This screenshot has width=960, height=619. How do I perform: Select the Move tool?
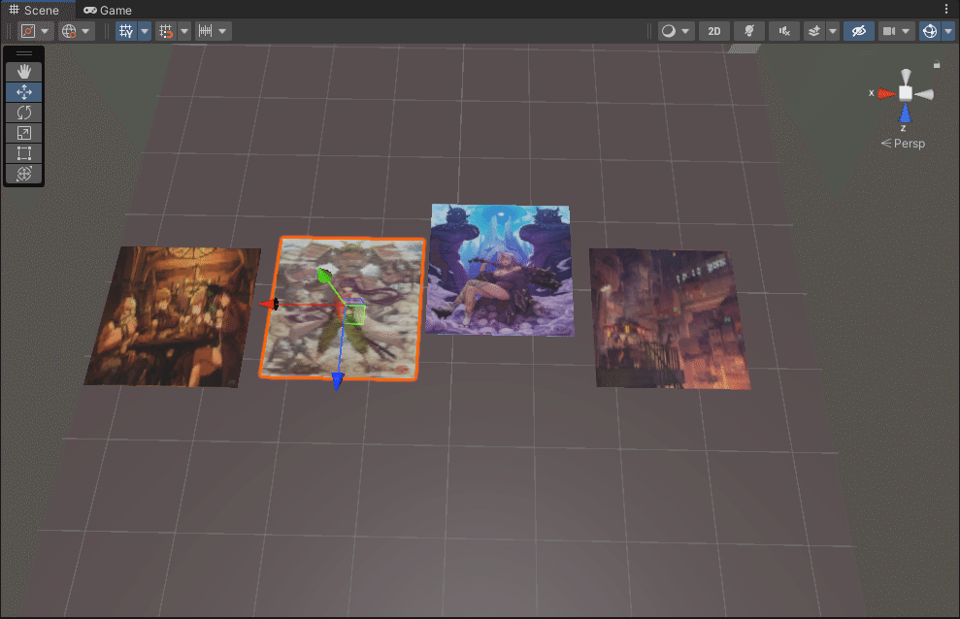pos(24,92)
